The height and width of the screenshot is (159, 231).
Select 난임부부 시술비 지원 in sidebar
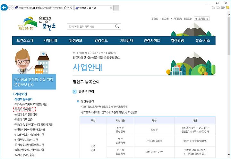tap(26, 140)
